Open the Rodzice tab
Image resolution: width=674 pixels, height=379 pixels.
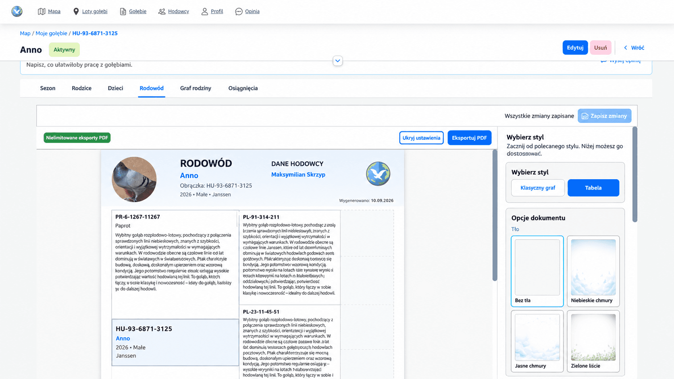(81, 88)
